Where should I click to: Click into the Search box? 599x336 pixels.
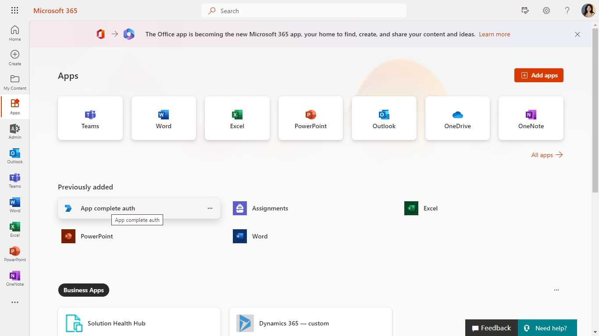pyautogui.click(x=304, y=10)
